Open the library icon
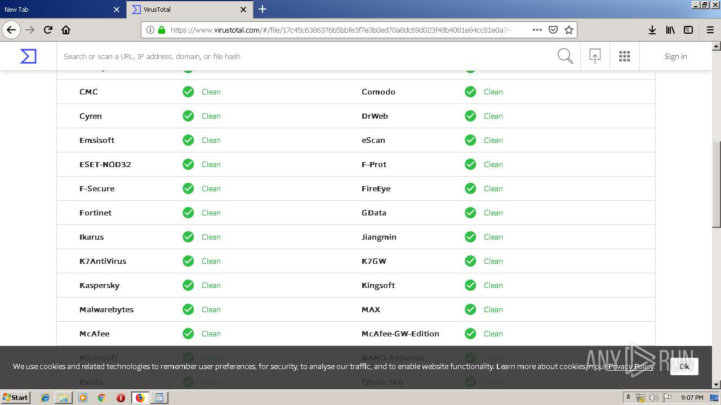 click(670, 30)
